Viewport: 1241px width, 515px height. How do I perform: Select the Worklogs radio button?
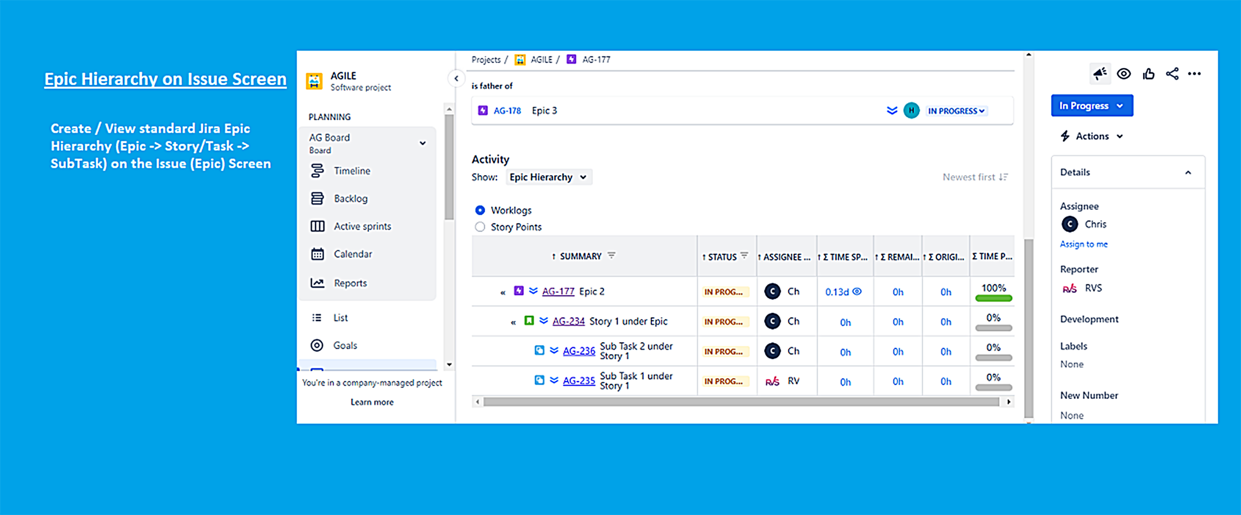tap(480, 211)
